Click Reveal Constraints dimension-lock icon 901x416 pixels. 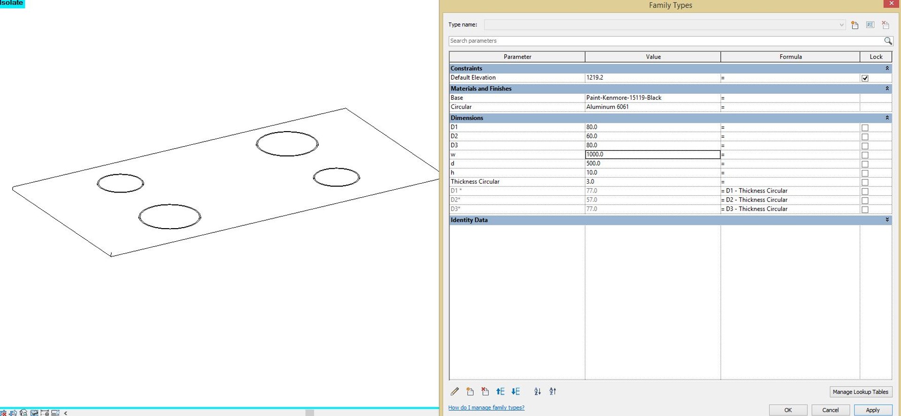click(45, 413)
